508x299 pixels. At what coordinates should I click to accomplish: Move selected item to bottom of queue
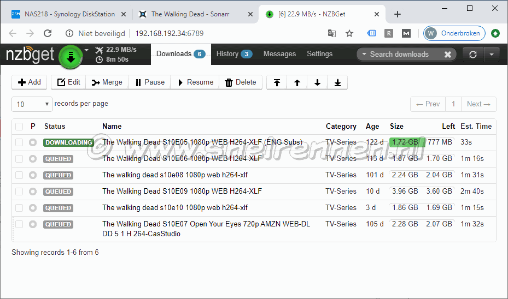pos(337,82)
